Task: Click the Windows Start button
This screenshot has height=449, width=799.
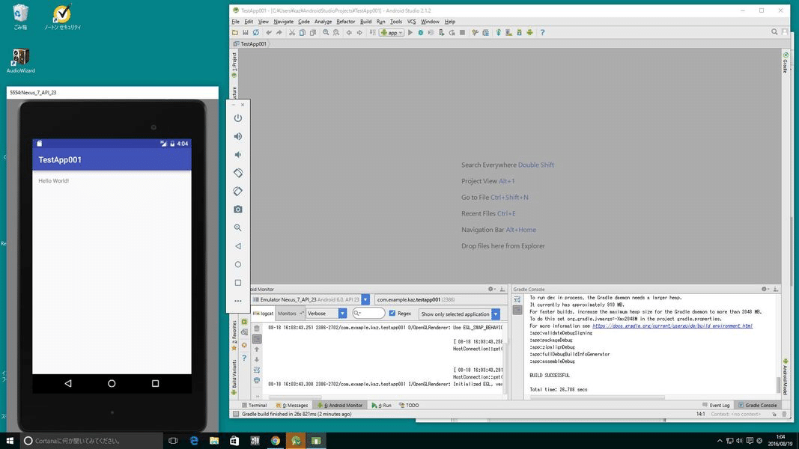Action: pos(10,441)
